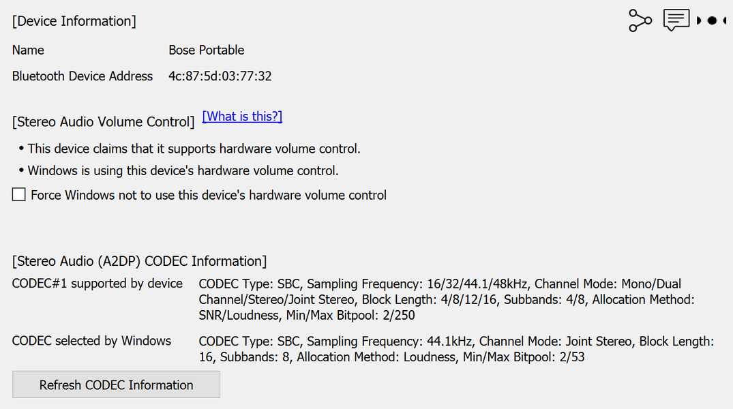Click the "CODEC#1 supported by device" label
This screenshot has width=733, height=409.
98,284
